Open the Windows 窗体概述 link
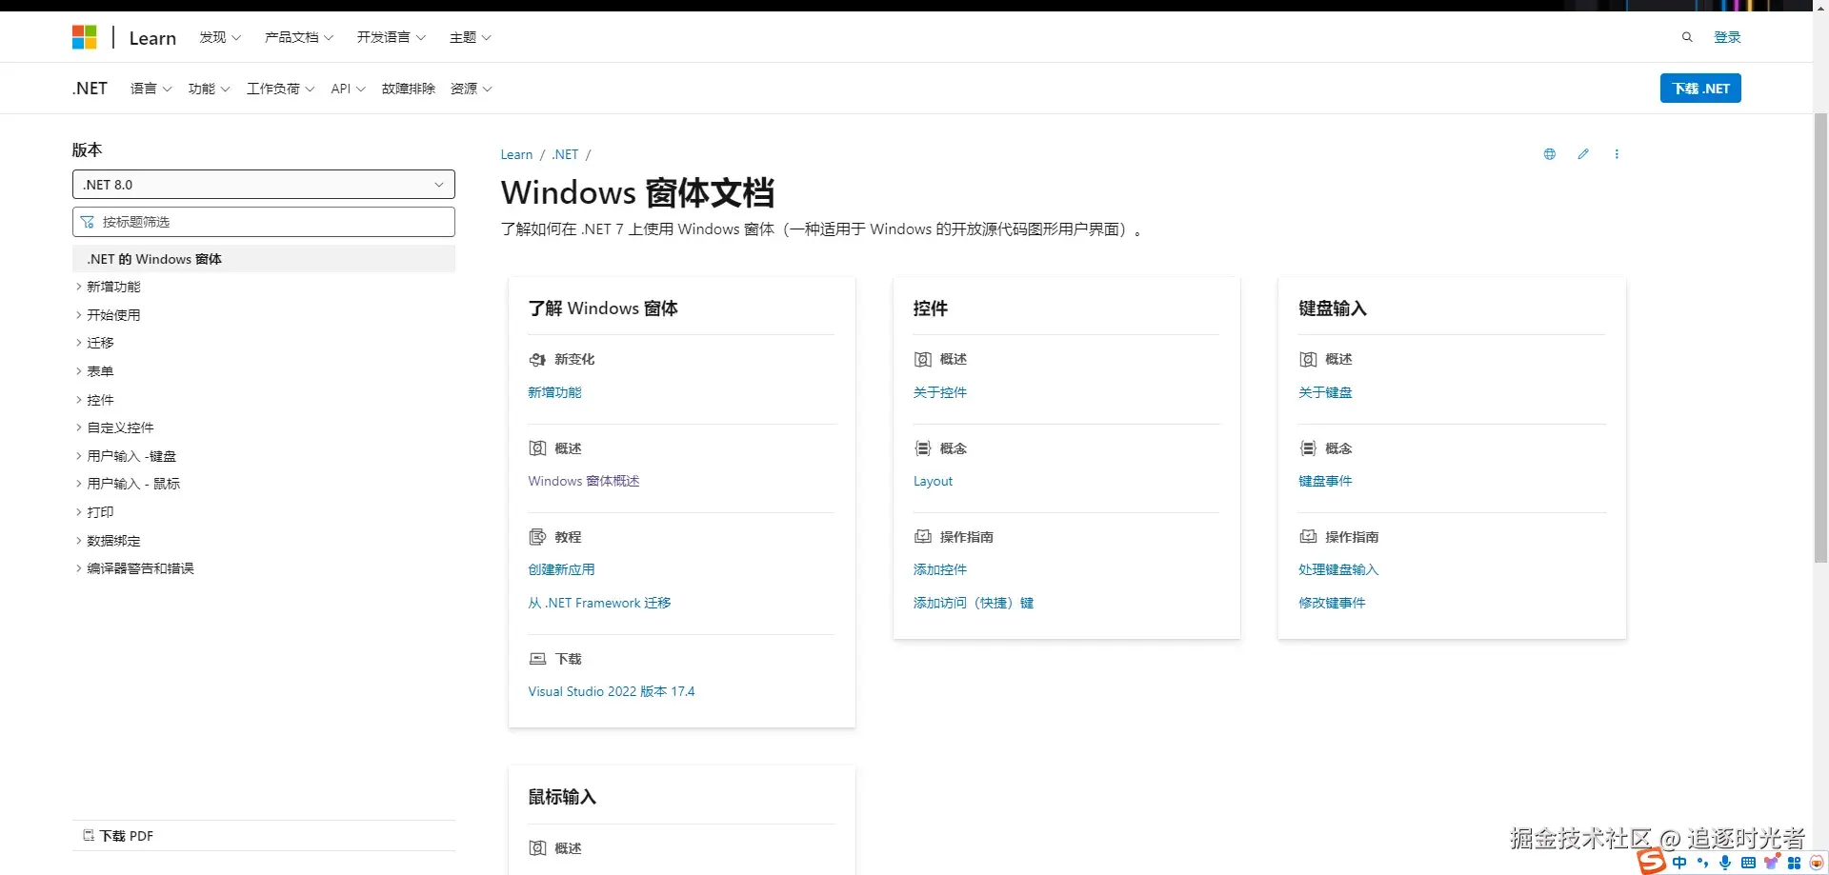The height and width of the screenshot is (875, 1829). coord(584,481)
